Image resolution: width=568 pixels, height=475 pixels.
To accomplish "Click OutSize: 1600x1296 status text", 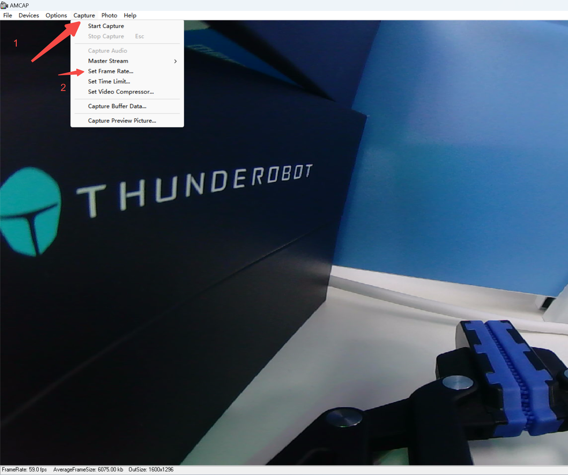I will point(151,469).
